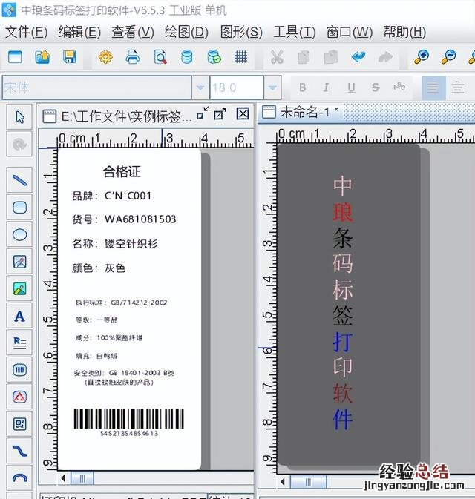The image size is (475, 499).
Task: Click the left label's horizontal scrollbar thumb
Action: [x=81, y=478]
